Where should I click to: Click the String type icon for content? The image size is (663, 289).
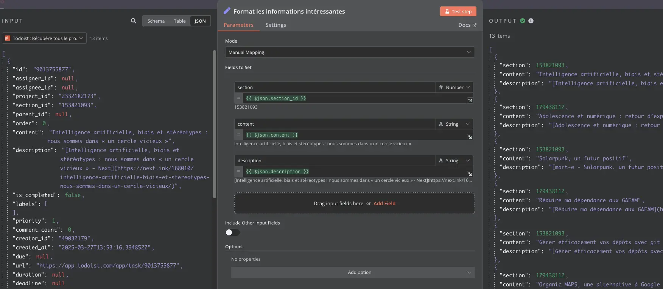(x=441, y=124)
